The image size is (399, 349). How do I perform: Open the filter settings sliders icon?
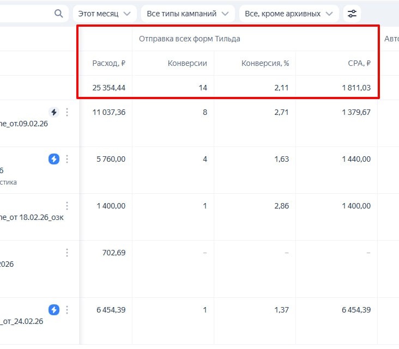tap(352, 14)
